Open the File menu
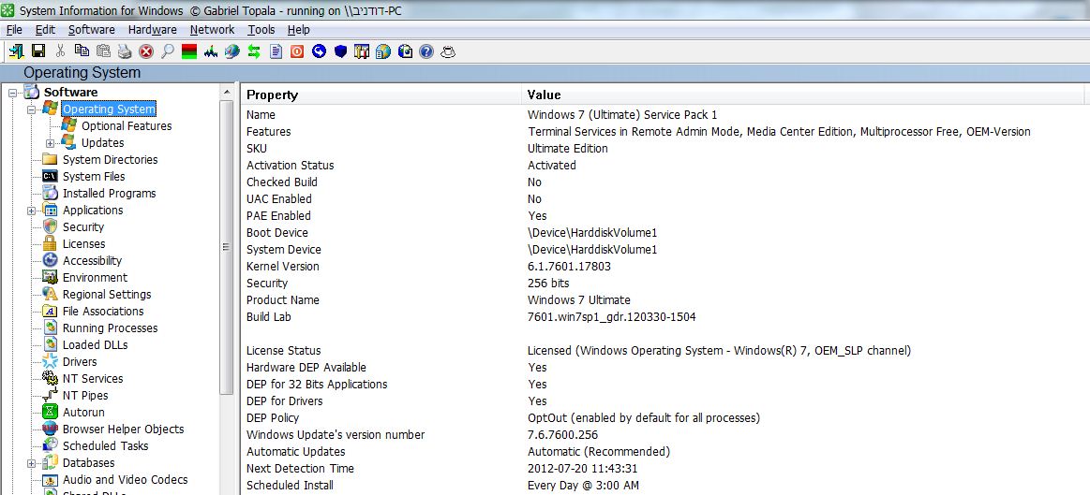The height and width of the screenshot is (495, 1090). pyautogui.click(x=15, y=30)
